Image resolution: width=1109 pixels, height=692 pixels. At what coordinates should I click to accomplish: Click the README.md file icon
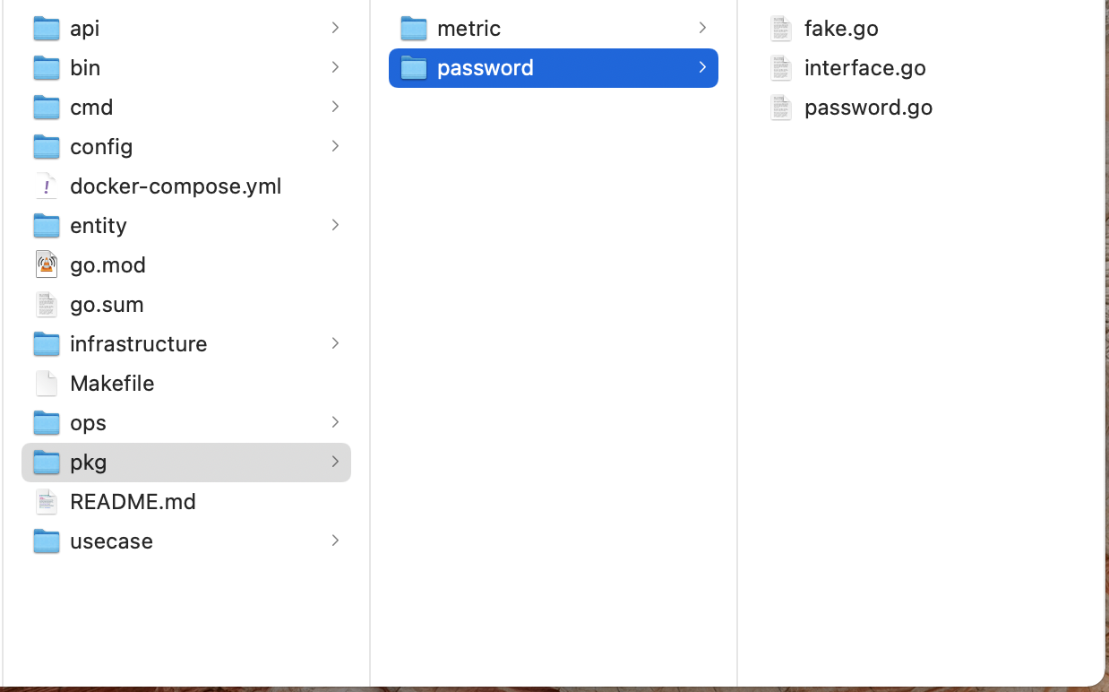pyautogui.click(x=47, y=501)
